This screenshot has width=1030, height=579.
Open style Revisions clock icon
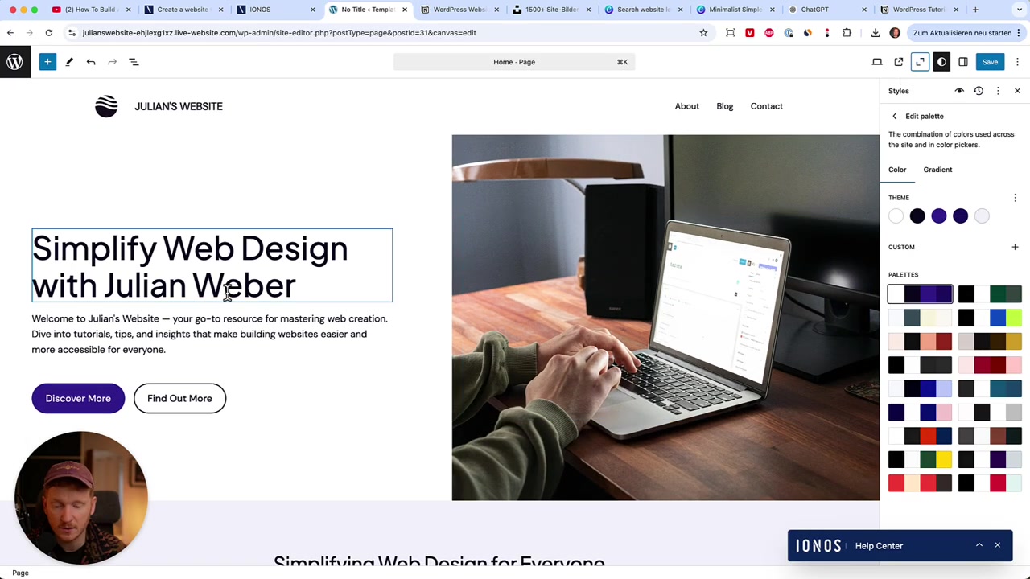point(978,91)
